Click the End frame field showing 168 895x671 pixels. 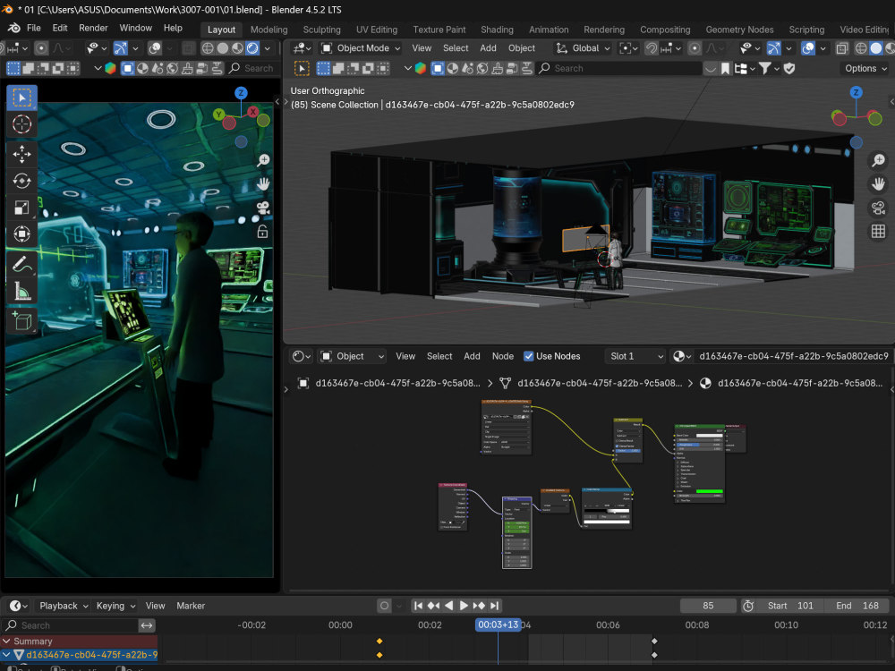click(857, 606)
